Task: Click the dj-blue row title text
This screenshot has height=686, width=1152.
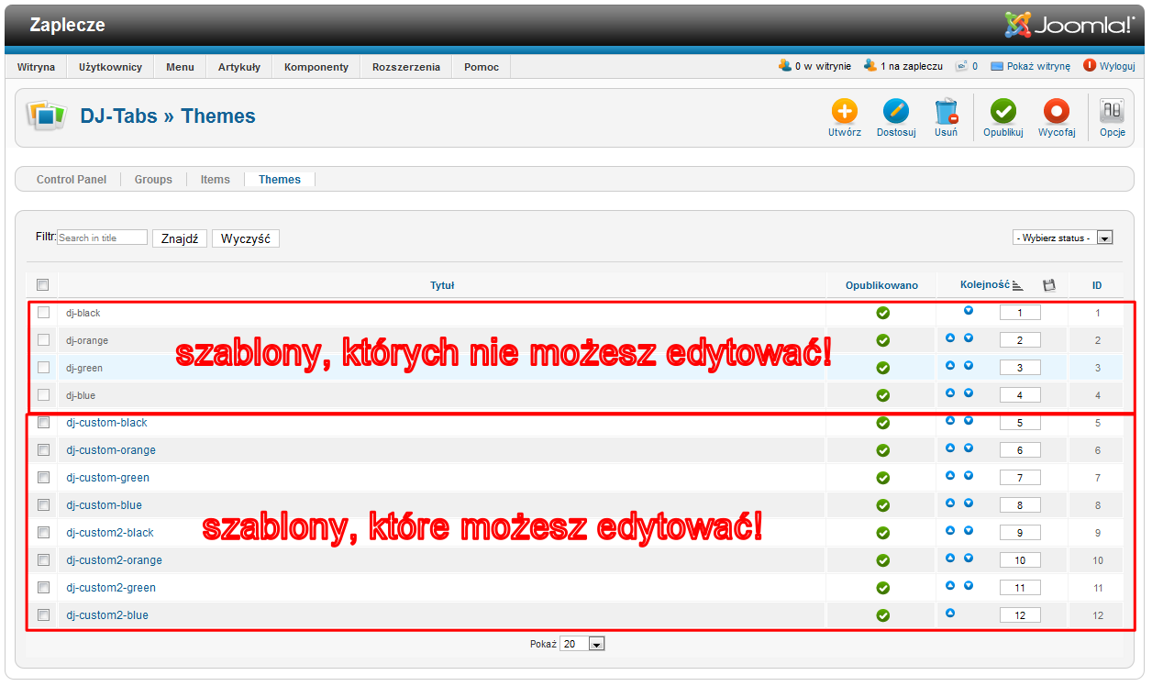Action: [81, 395]
